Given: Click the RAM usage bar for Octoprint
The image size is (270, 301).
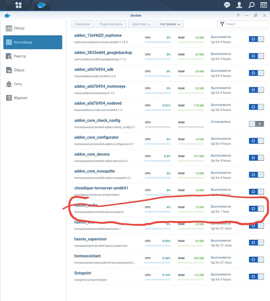Looking at the screenshot, I should (x=191, y=280).
